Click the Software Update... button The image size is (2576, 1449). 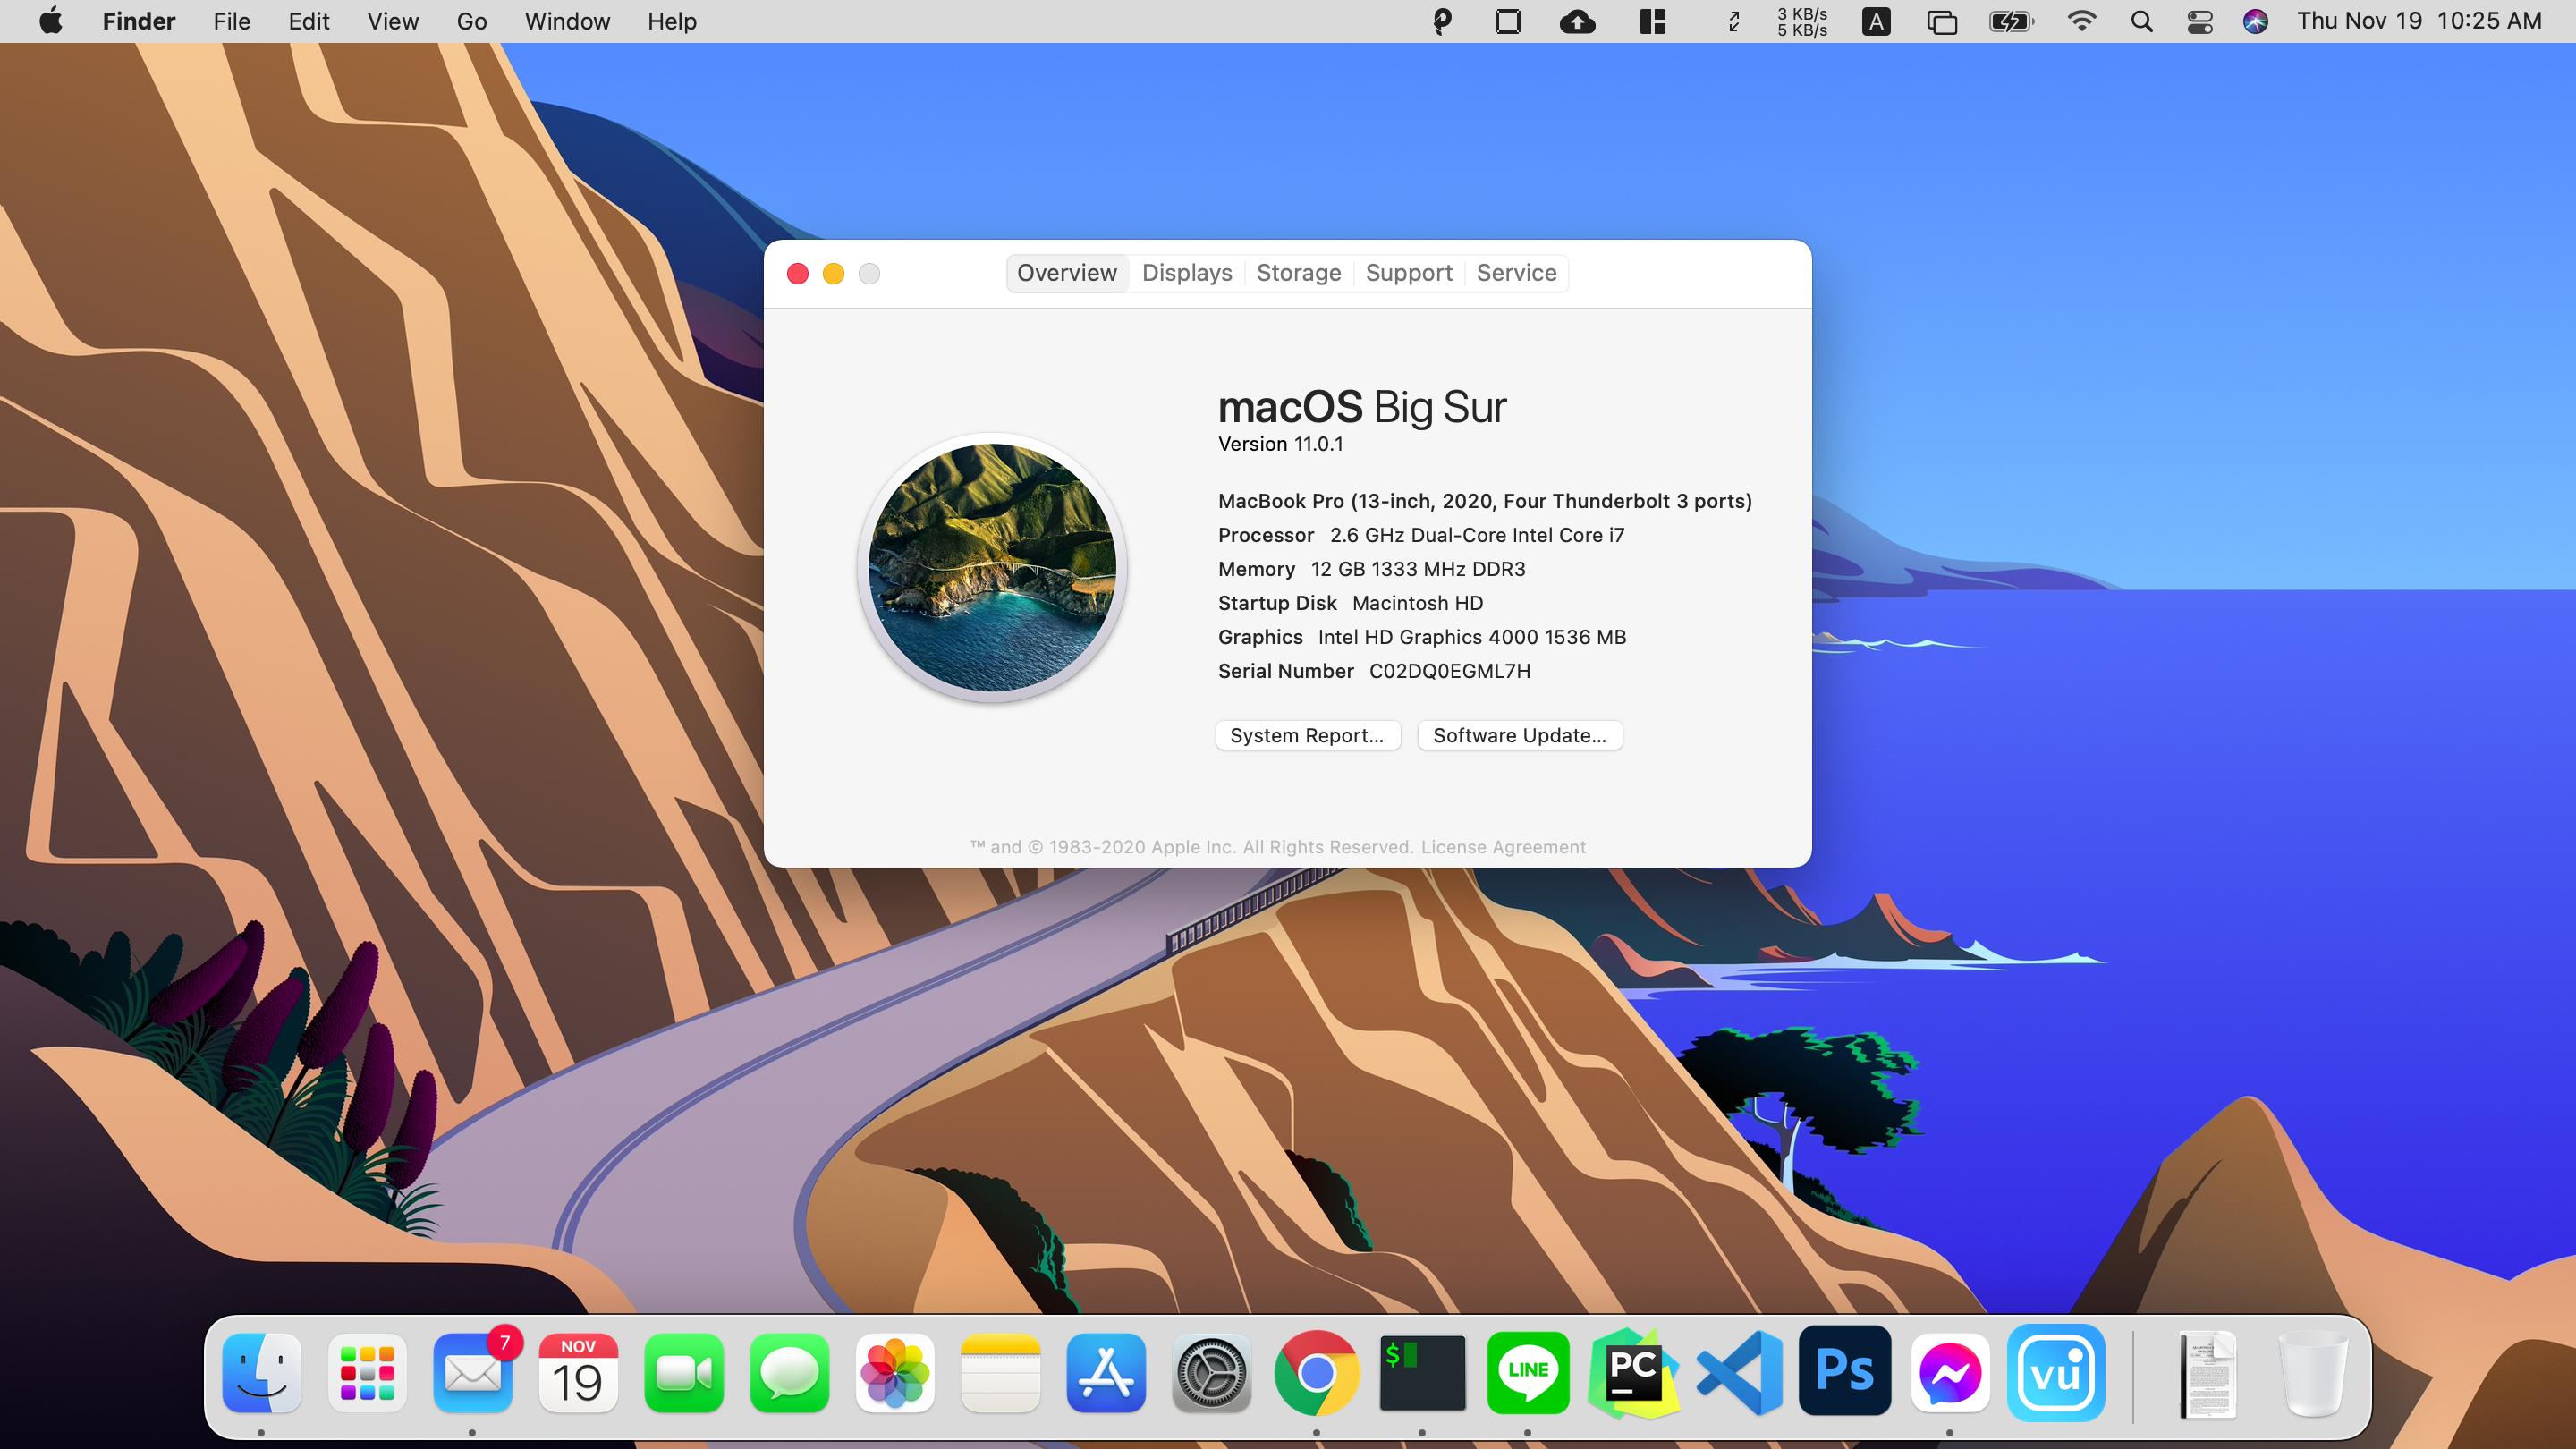click(x=1519, y=735)
